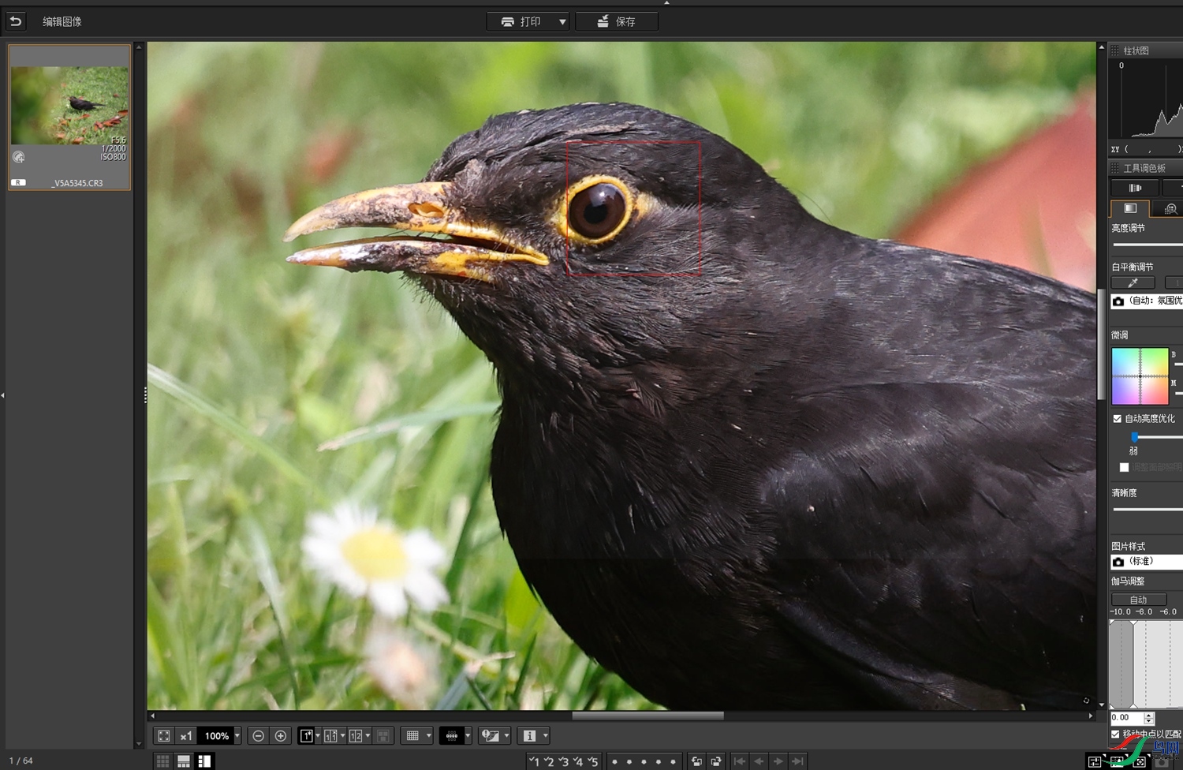Enable the checkbox below the 弱 slider
The image size is (1183, 770).
(x=1125, y=468)
